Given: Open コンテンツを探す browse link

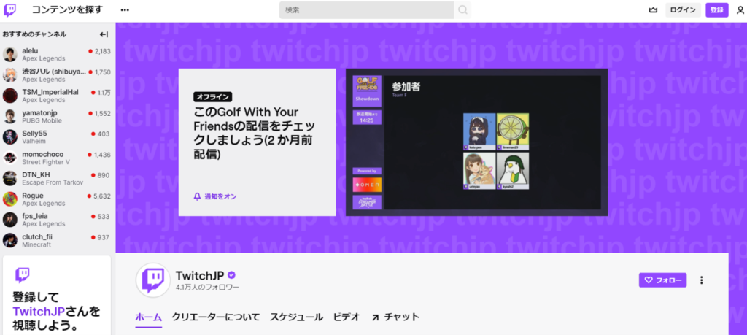Looking at the screenshot, I should click(x=67, y=9).
